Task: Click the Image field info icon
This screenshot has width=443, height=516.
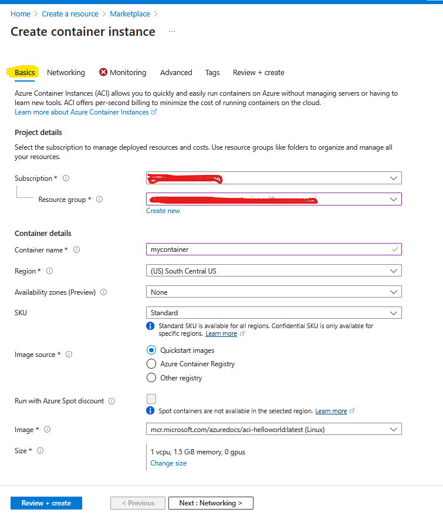Action: [x=47, y=430]
